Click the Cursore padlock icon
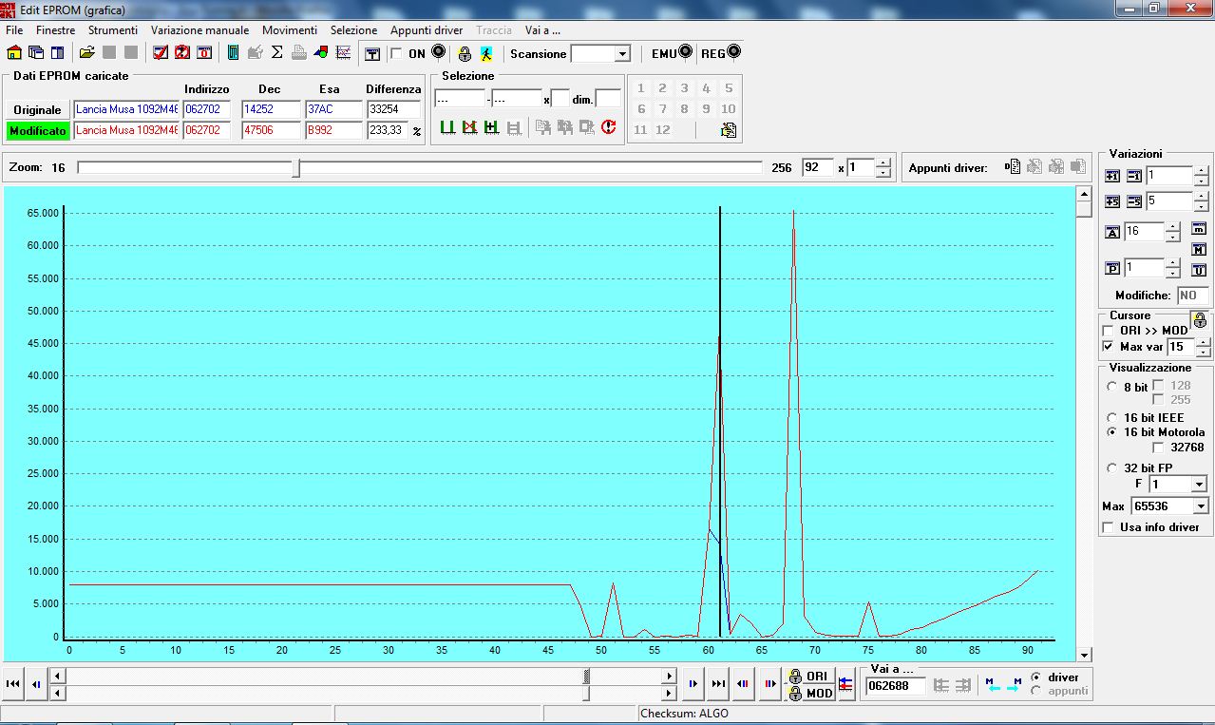The image size is (1215, 725). click(1199, 320)
